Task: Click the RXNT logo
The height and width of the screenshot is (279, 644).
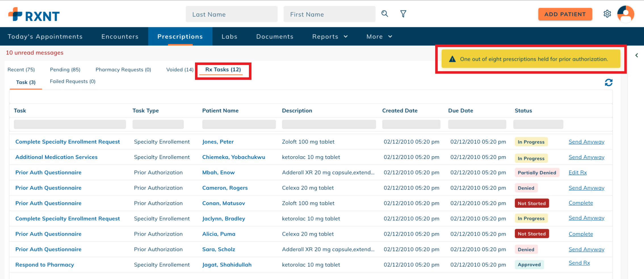Action: (34, 15)
